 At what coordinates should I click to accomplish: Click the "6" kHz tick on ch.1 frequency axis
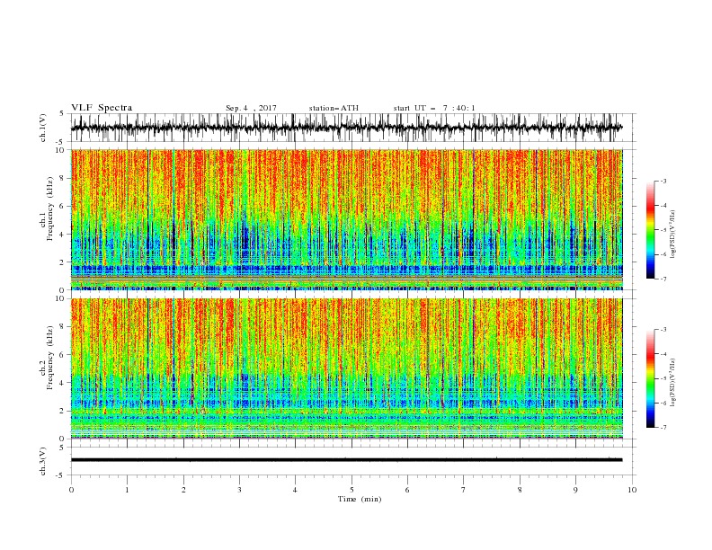coord(64,207)
